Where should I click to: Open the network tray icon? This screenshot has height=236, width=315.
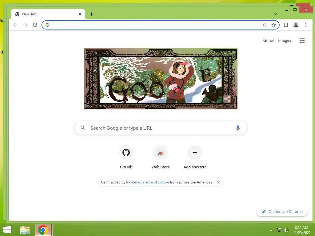[x=279, y=230]
